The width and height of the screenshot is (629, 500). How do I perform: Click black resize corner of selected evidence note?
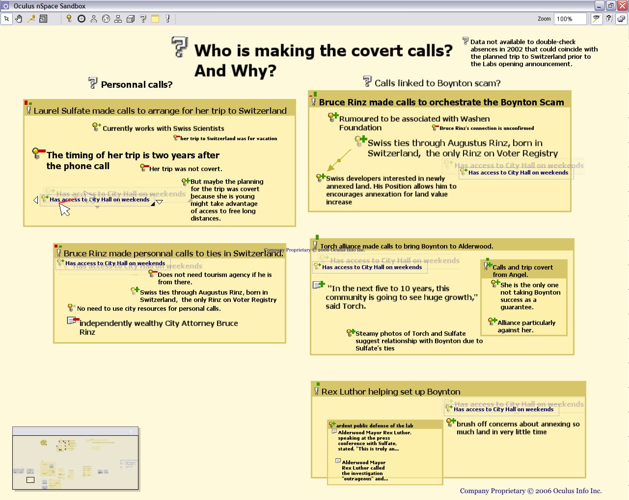click(x=153, y=204)
